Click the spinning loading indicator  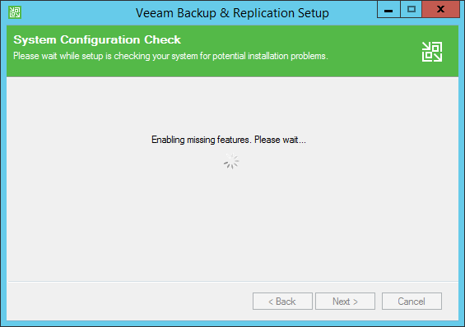click(x=231, y=161)
